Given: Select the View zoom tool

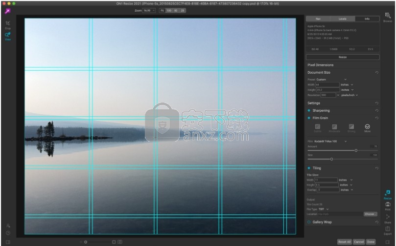Looking at the screenshot, I should (x=8, y=36).
